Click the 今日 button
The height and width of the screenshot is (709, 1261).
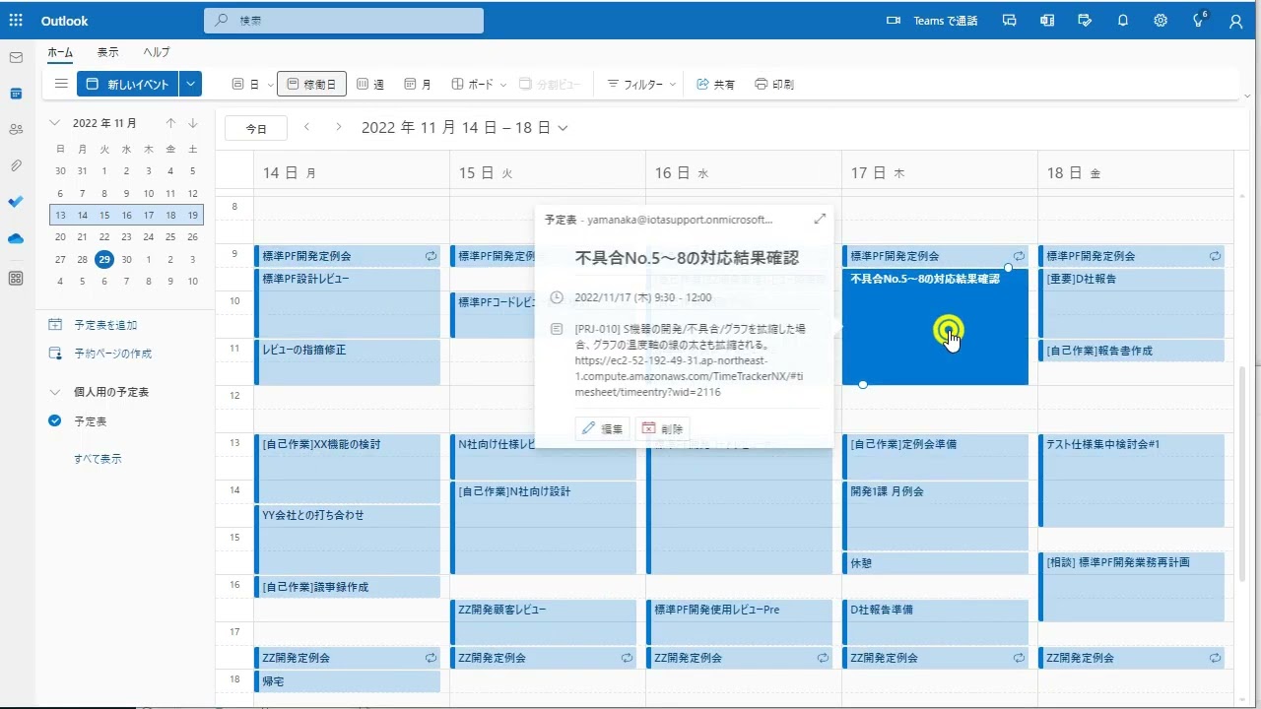[x=256, y=129]
